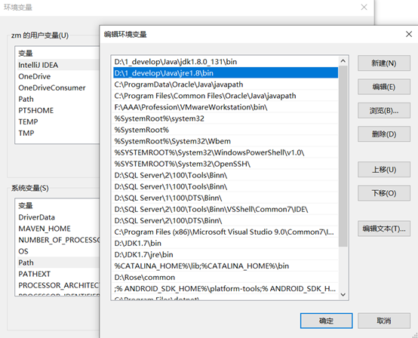The image size is (418, 338).
Task: Select TEMP user variable
Action: click(x=57, y=121)
